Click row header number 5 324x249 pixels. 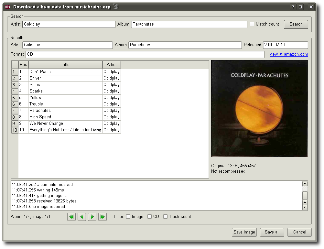tap(15, 98)
